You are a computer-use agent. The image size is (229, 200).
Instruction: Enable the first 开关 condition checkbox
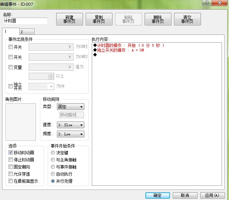click(11, 47)
